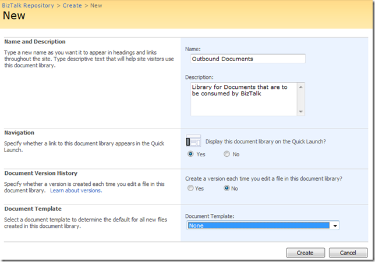Open the Learn about versions link
Image resolution: width=375 pixels, height=262 pixels.
(76, 191)
